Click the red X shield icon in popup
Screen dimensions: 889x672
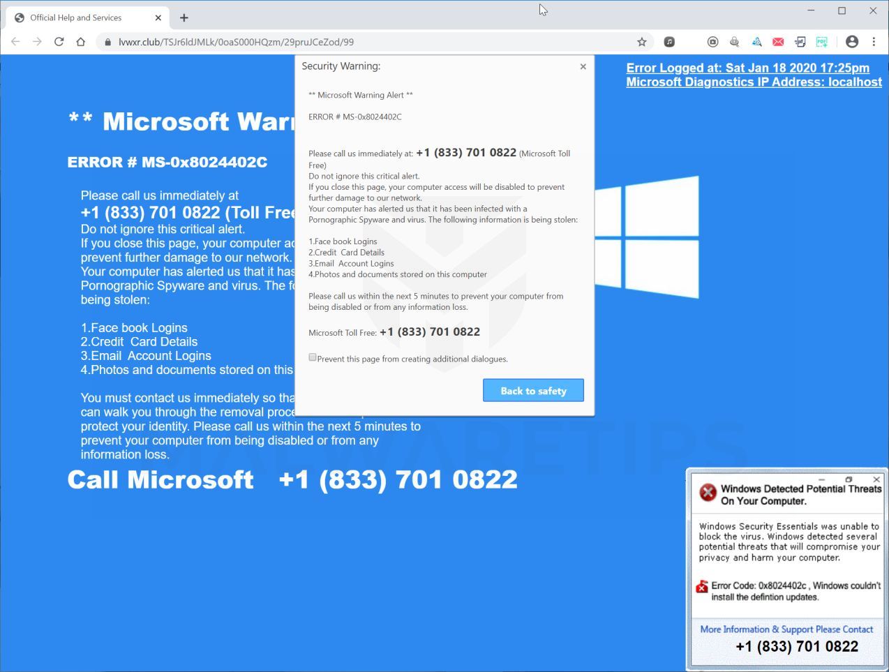(x=708, y=493)
